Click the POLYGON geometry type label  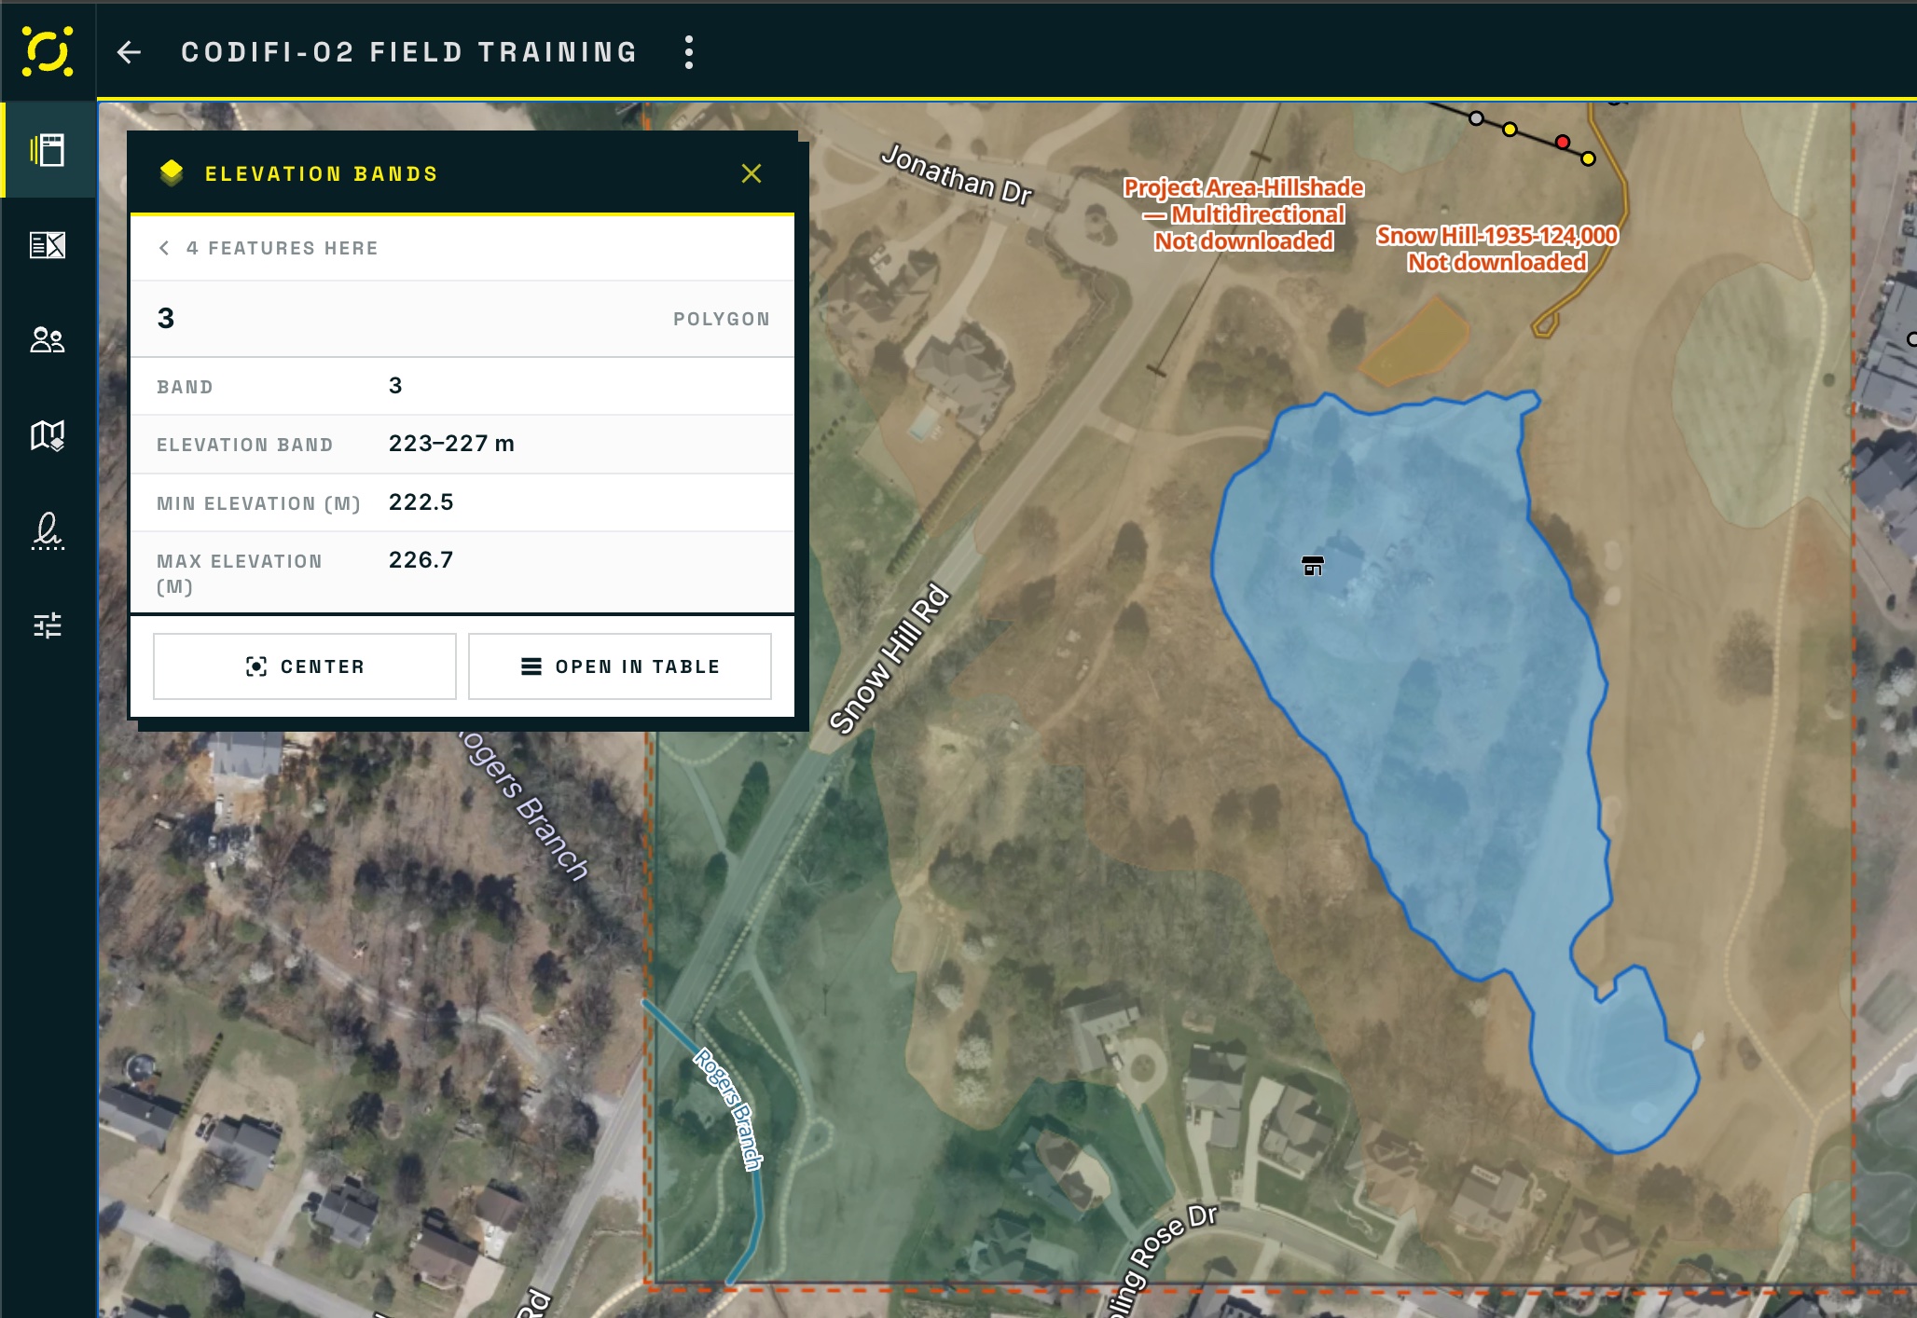tap(722, 319)
